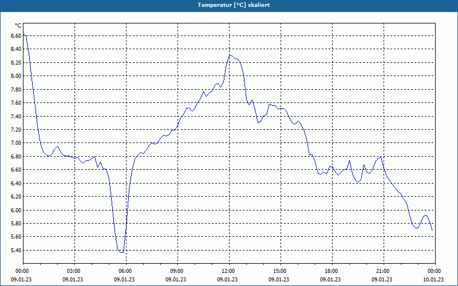458x286 pixels.
Task: Click the 8,20 y-axis value
Action: tap(16, 62)
